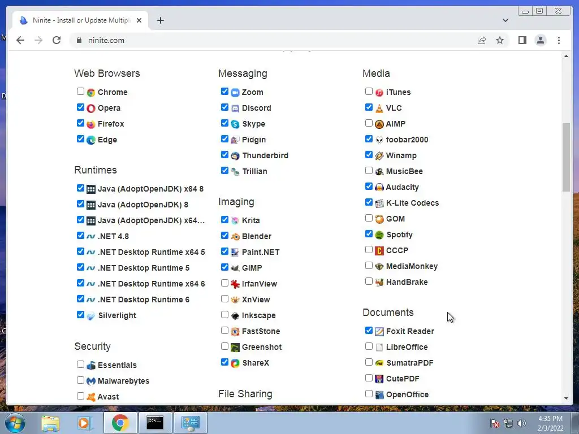This screenshot has height=434, width=579.
Task: Click the Thunderbird app icon
Action: click(235, 156)
